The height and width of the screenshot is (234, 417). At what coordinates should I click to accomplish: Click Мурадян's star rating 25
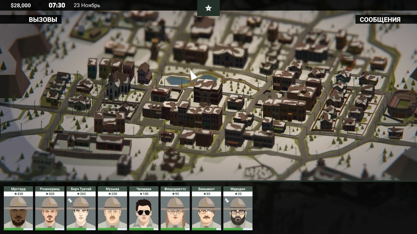tap(238, 194)
